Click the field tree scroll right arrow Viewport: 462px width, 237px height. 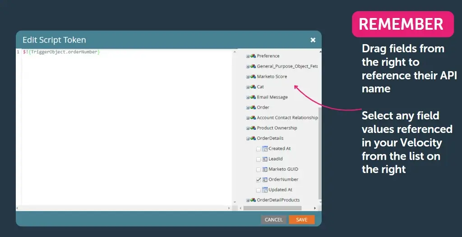point(314,208)
